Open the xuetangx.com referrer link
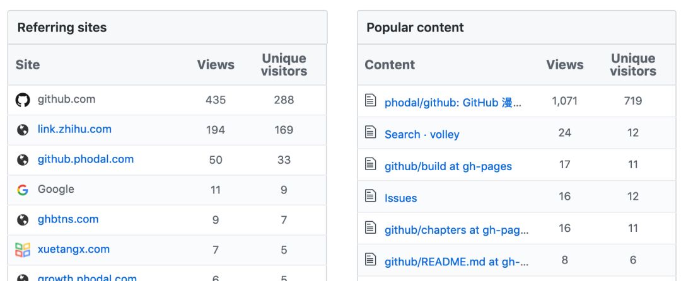Image resolution: width=681 pixels, height=281 pixels. [74, 249]
